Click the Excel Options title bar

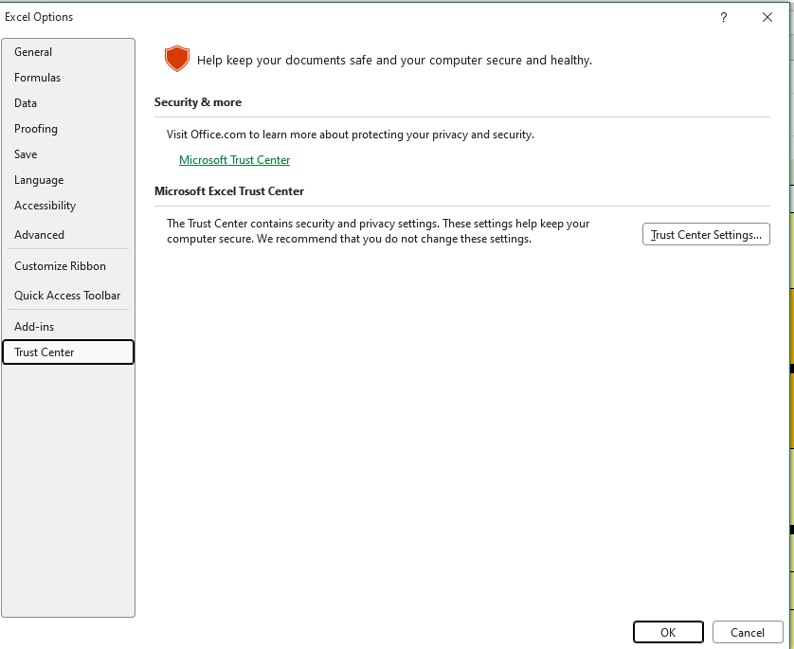click(284, 17)
